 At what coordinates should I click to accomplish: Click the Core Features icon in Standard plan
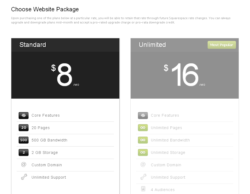coord(23,115)
